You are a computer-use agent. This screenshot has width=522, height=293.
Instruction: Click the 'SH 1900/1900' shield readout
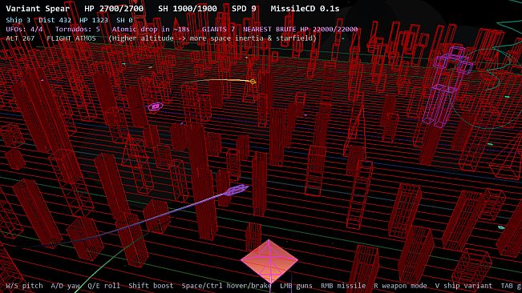[188, 9]
